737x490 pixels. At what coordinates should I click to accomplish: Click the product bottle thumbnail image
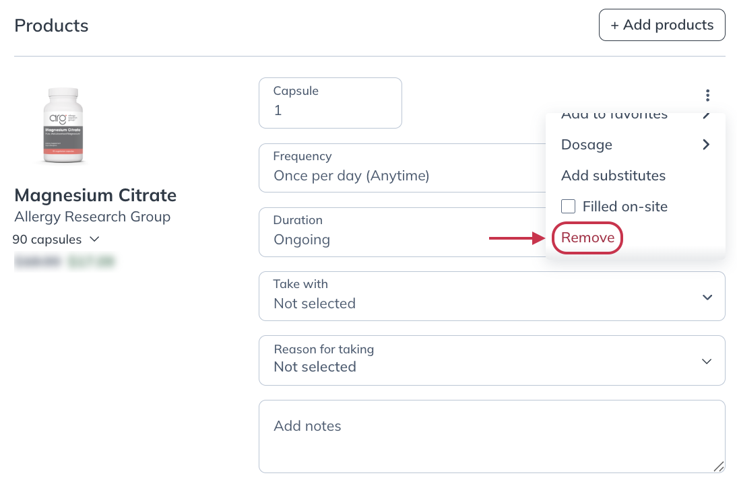tap(63, 125)
